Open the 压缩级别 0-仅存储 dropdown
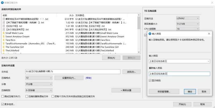The height and width of the screenshot is (108, 215). [x=39, y=90]
